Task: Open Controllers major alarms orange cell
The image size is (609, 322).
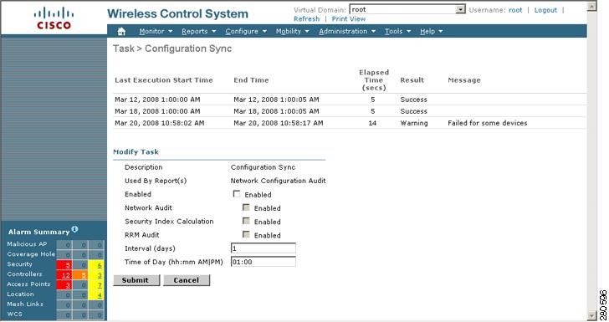Action: 81,275
